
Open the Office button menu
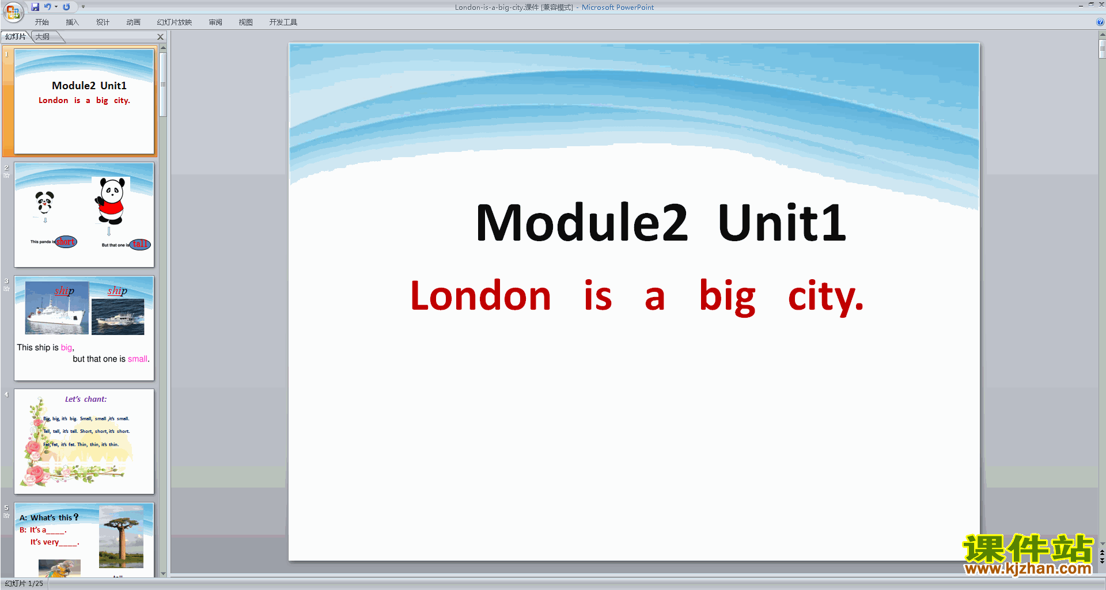pyautogui.click(x=13, y=12)
